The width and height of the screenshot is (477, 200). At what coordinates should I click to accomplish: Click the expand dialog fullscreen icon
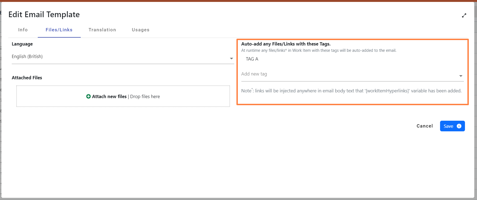[x=464, y=16]
